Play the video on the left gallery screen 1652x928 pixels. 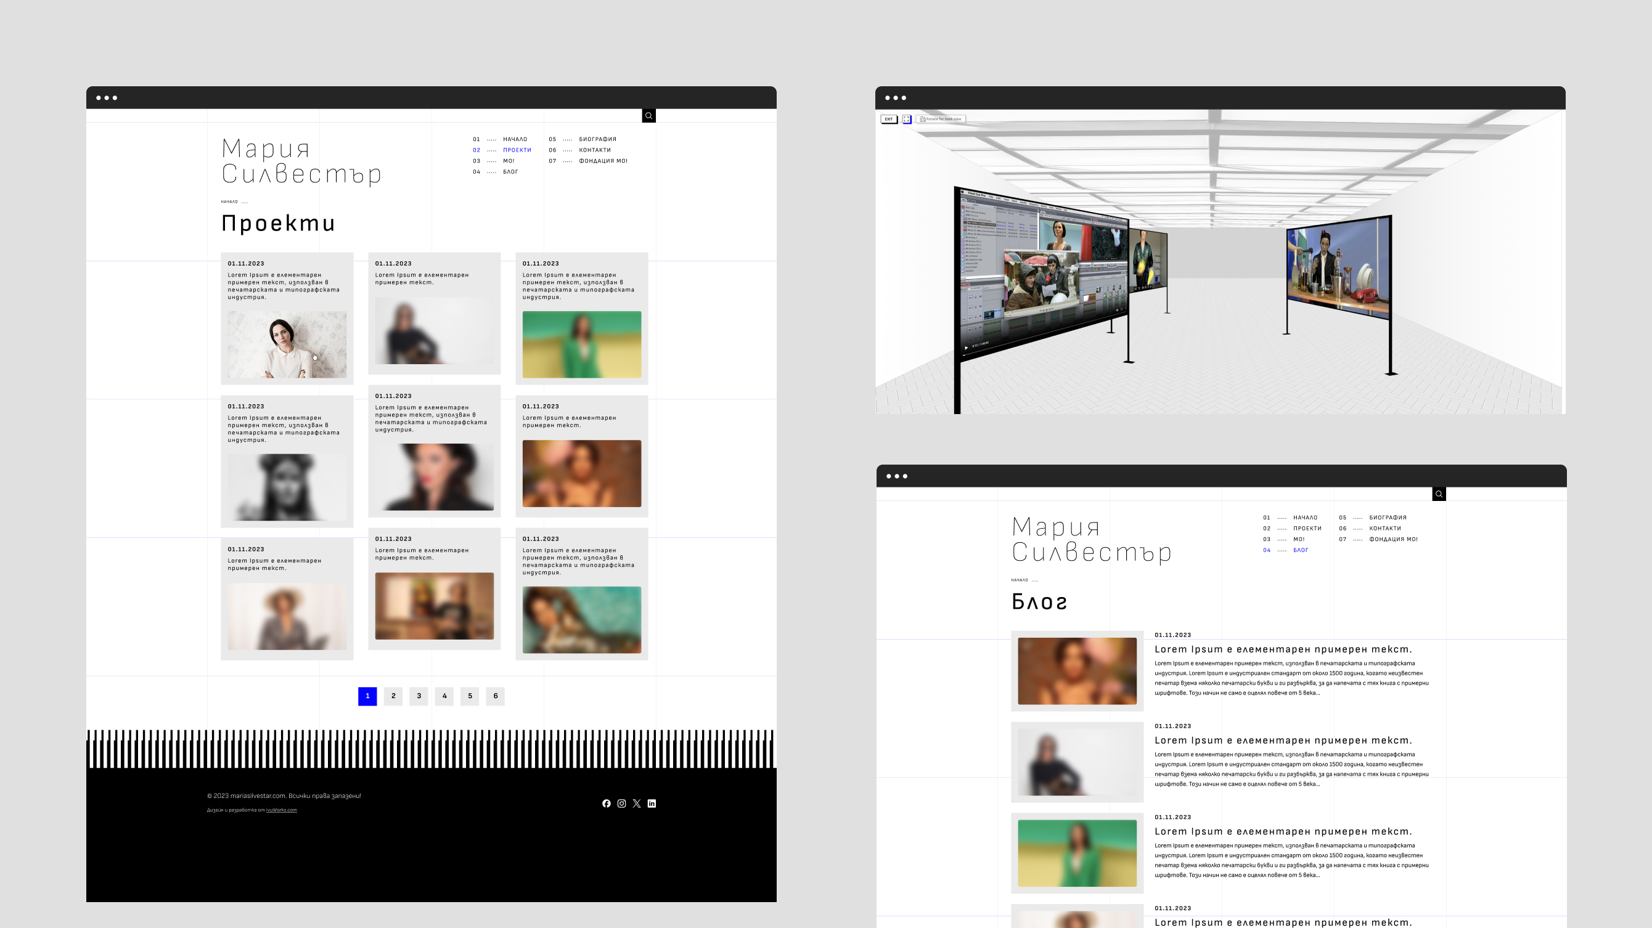click(966, 348)
